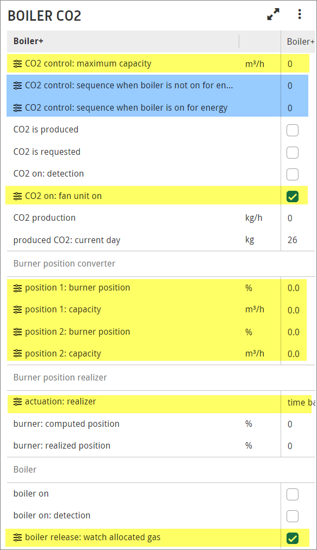Click settings icon beside boiler release: watch allocated gas

pyautogui.click(x=17, y=537)
